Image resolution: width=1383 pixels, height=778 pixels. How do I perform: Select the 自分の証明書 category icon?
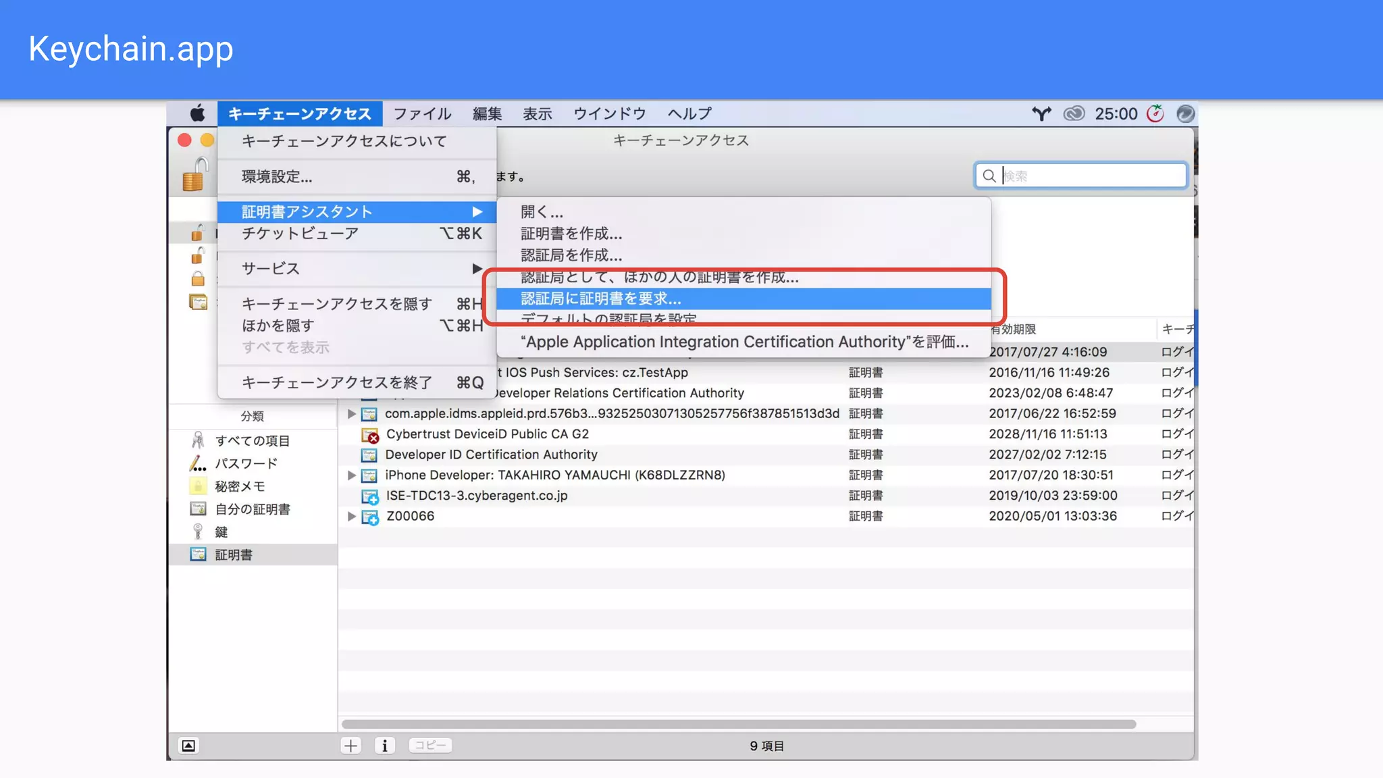(198, 509)
